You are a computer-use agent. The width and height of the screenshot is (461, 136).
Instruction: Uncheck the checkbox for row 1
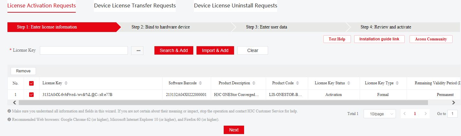click(x=31, y=95)
